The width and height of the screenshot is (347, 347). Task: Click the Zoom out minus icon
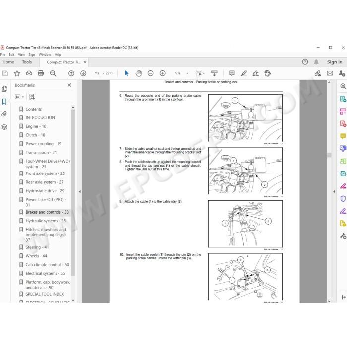151,73
